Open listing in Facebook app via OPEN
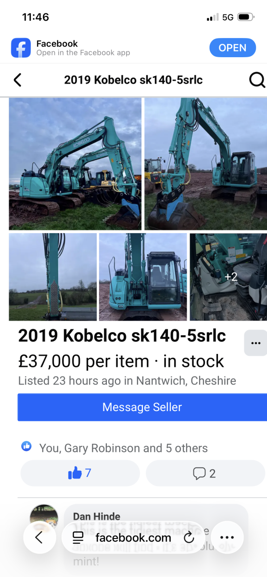The width and height of the screenshot is (267, 577). coord(232,48)
